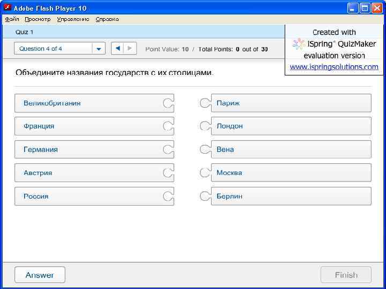Viewport: 386px width, 289px height.
Task: Click the next question arrow
Action: [x=130, y=48]
